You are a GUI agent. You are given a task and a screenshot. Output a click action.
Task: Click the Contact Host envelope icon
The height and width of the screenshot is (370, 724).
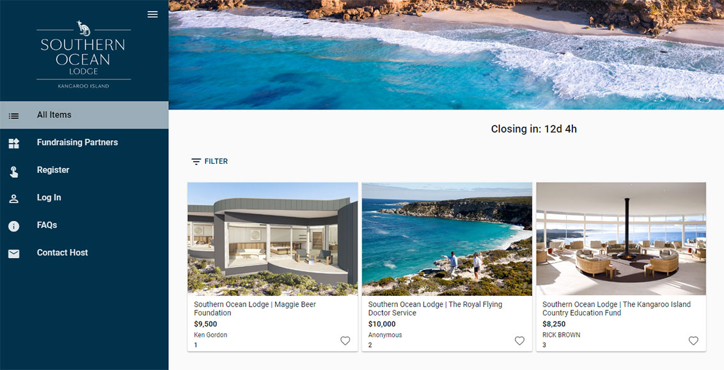click(x=14, y=253)
